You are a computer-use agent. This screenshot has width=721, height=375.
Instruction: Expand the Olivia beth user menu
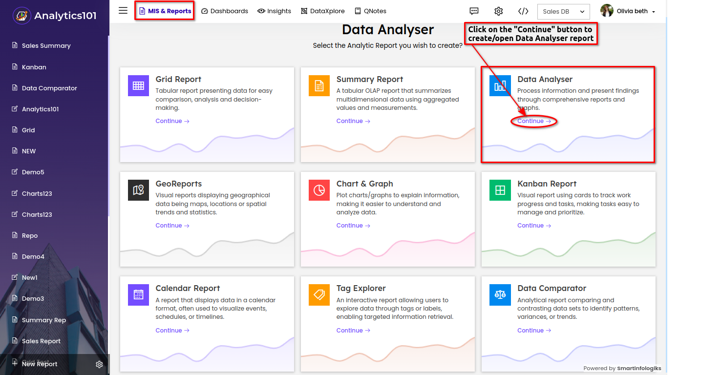628,11
